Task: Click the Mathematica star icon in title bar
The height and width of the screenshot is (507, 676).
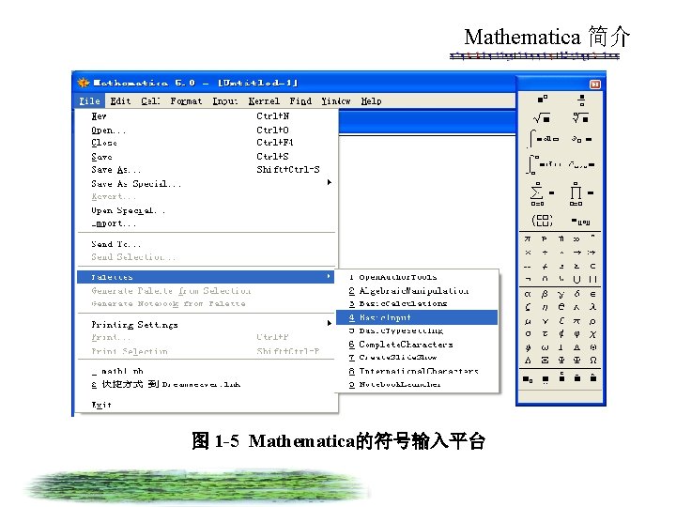Action: point(84,82)
